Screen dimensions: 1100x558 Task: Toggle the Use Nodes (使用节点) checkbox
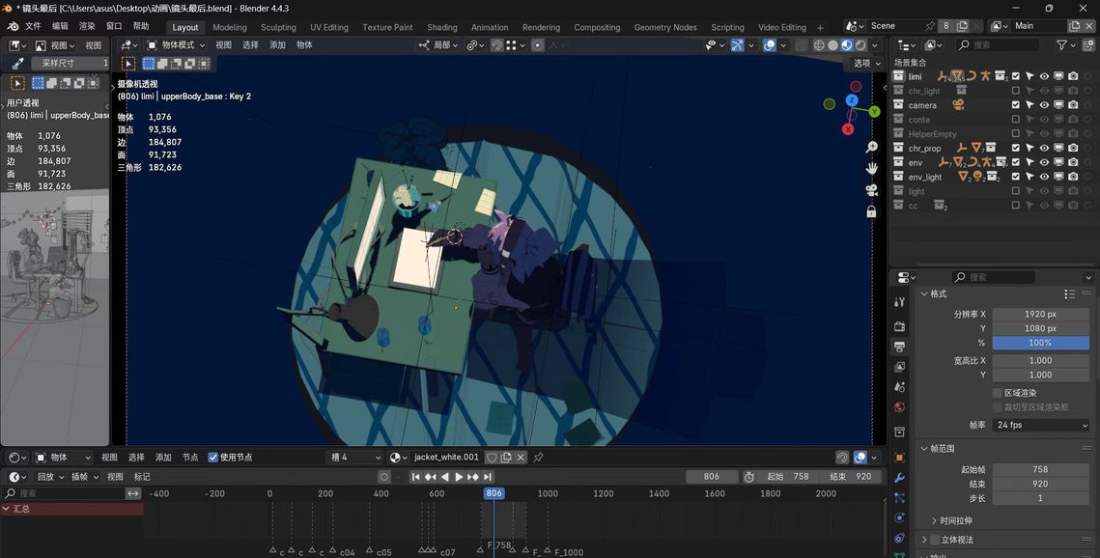click(x=213, y=457)
